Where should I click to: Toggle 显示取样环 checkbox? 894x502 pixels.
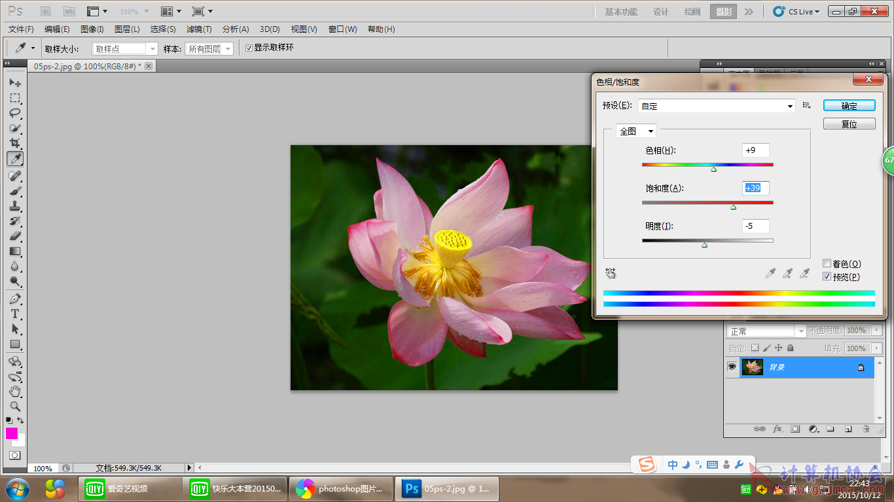[249, 48]
